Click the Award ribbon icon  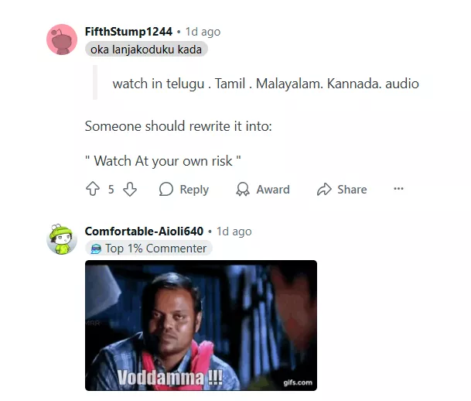pyautogui.click(x=243, y=189)
